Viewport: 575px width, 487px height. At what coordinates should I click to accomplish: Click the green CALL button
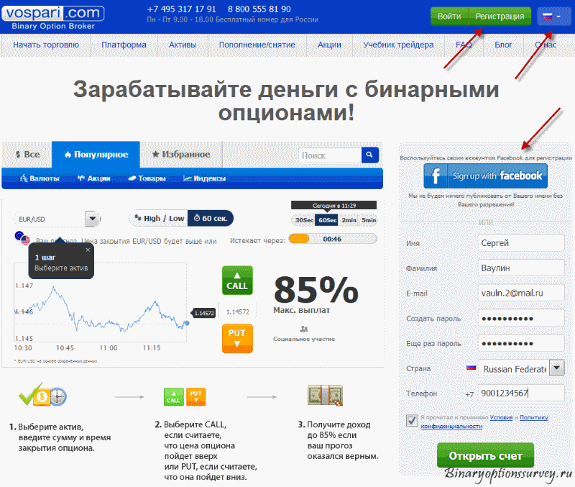click(x=237, y=281)
